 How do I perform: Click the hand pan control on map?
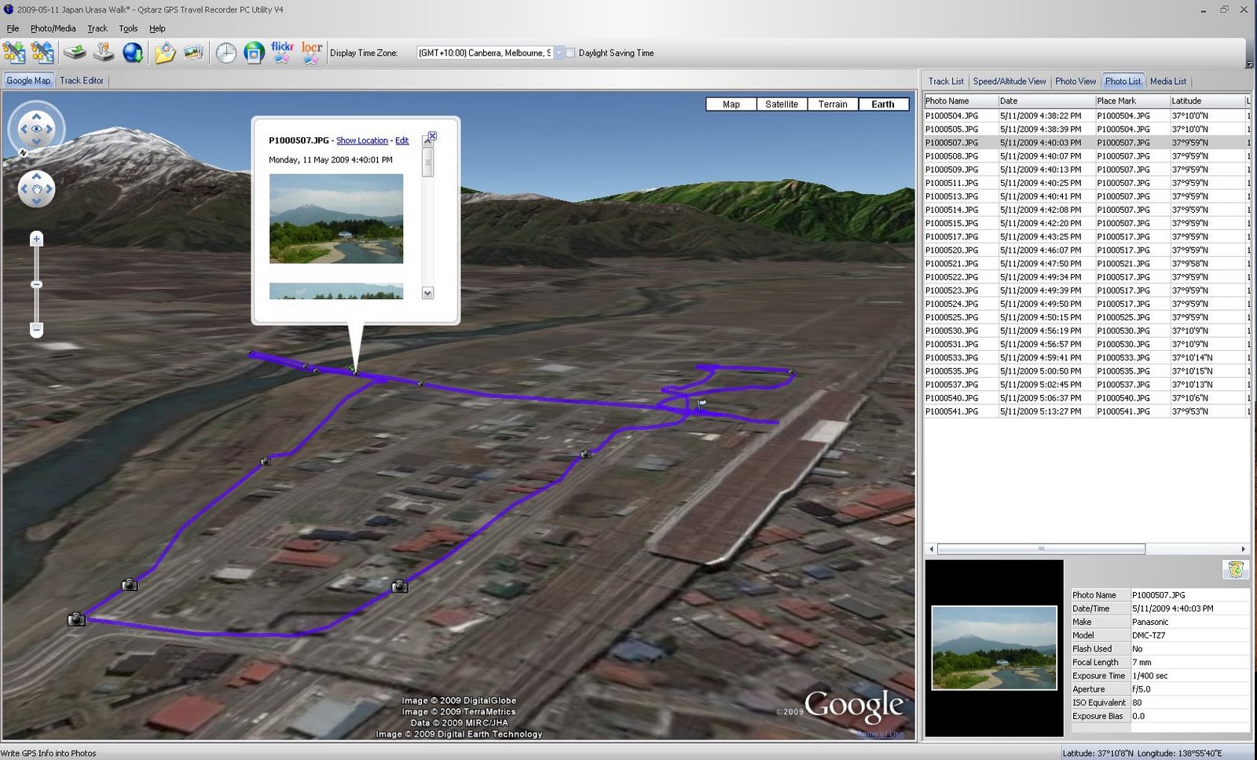pos(36,189)
